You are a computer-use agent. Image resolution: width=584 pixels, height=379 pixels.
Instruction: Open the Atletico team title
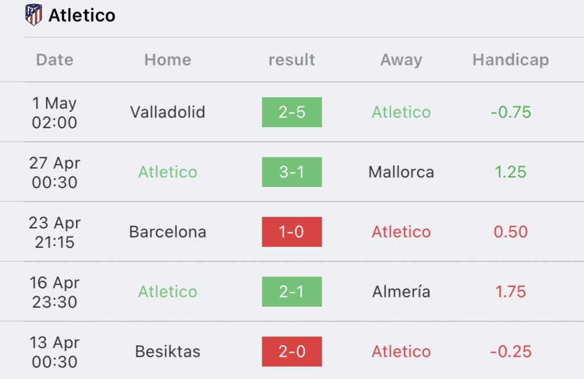tap(82, 15)
